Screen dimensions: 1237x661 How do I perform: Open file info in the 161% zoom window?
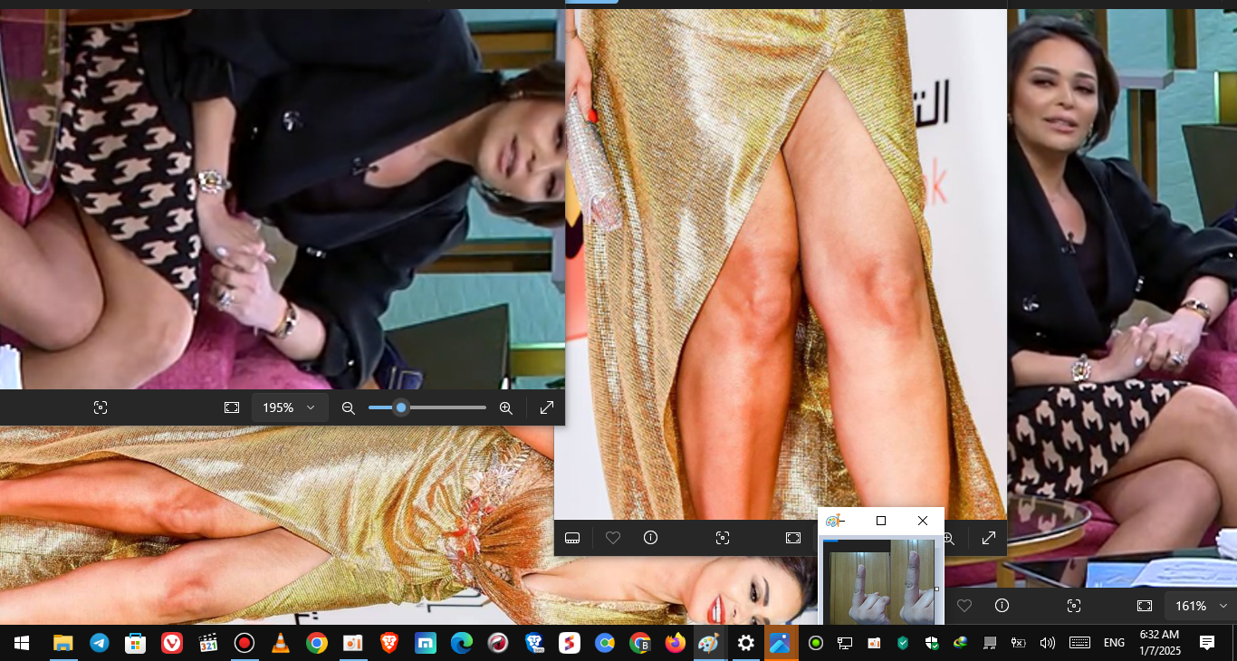[1002, 606]
